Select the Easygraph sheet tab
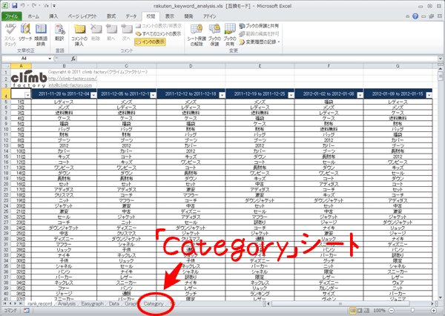 (x=92, y=304)
